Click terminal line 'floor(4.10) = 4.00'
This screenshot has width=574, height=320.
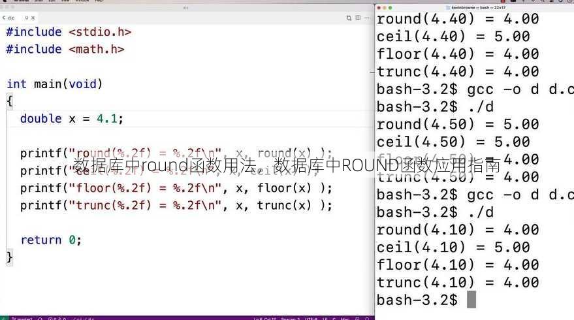coord(458,265)
